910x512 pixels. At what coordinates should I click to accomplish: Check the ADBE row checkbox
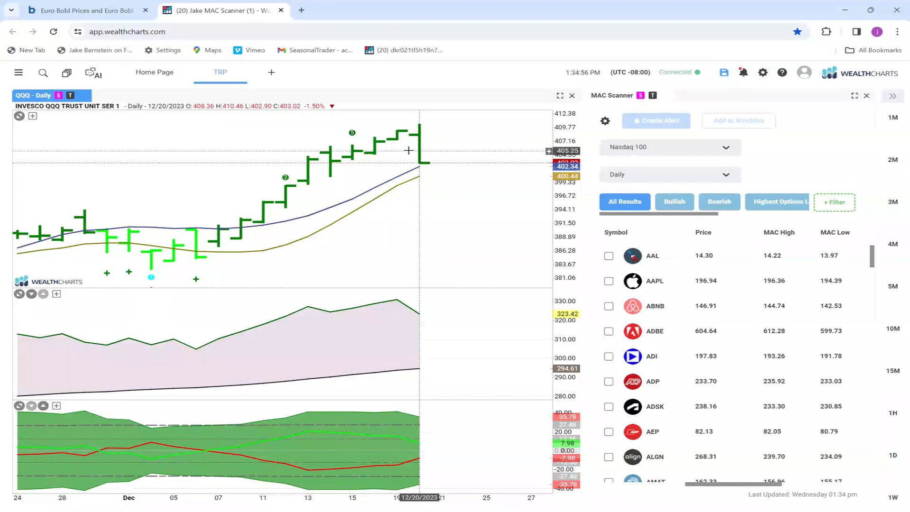pyautogui.click(x=609, y=331)
